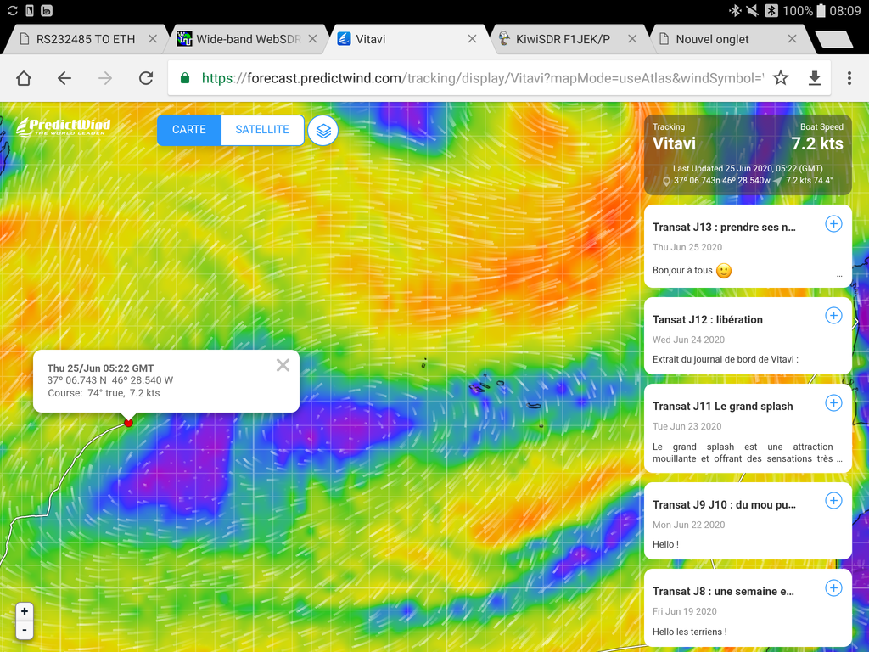Click the Bluetooth status icon
Image resolution: width=869 pixels, height=652 pixels.
click(735, 10)
